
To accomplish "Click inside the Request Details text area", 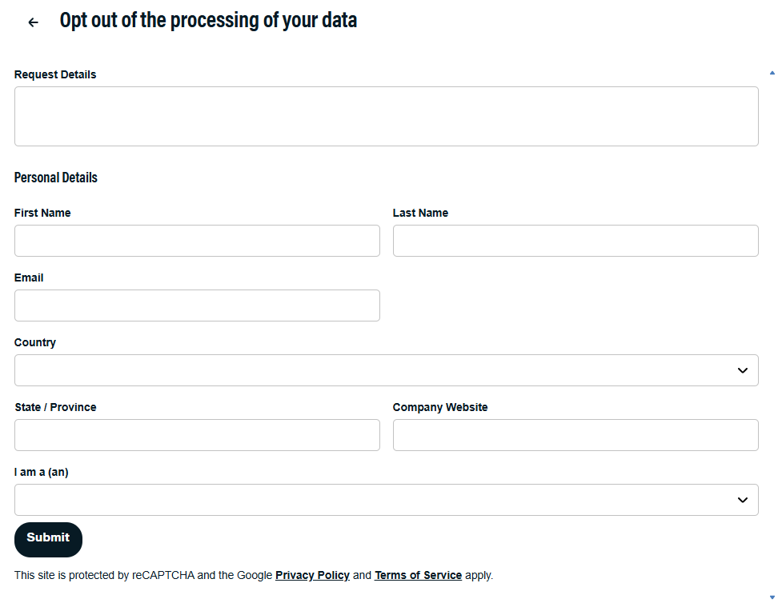I will click(x=387, y=115).
